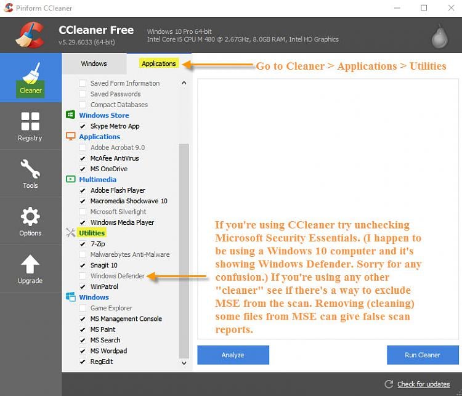Uncheck Skype Metro App
This screenshot has height=396, width=462.
point(83,126)
